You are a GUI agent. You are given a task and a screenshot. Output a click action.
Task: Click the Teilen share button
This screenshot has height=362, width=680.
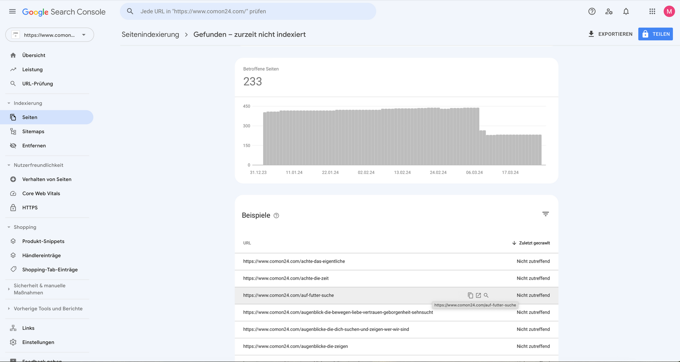point(656,34)
